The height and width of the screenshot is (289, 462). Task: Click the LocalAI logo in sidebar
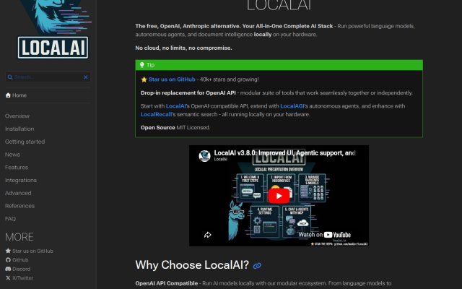(x=53, y=30)
